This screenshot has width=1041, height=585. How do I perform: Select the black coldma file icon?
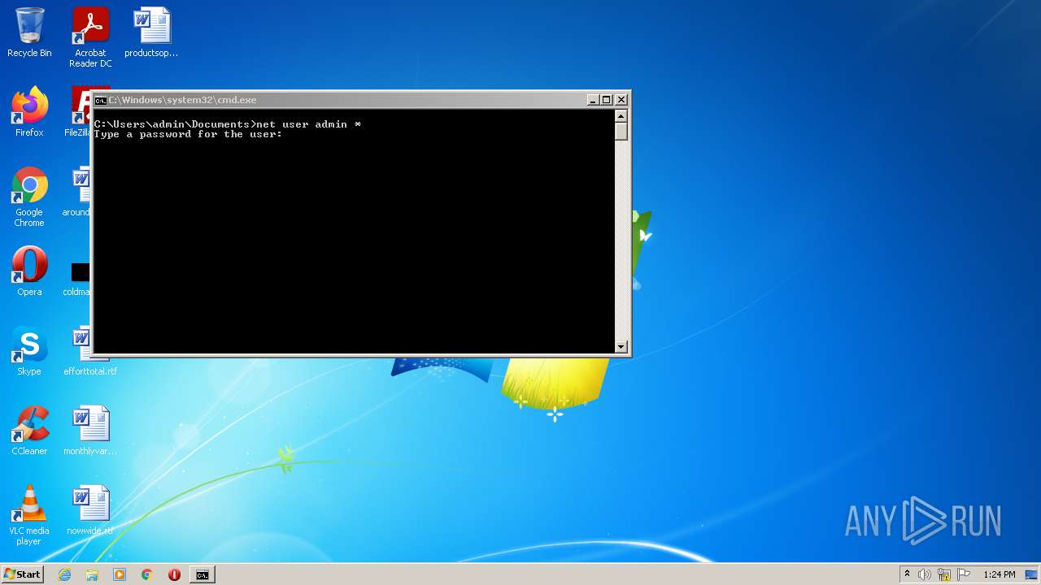pos(78,278)
